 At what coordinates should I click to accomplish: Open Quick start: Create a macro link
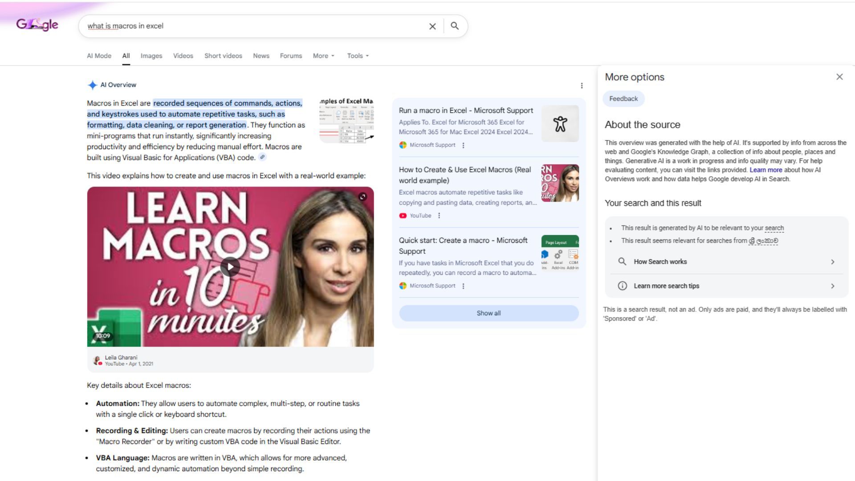pos(463,245)
